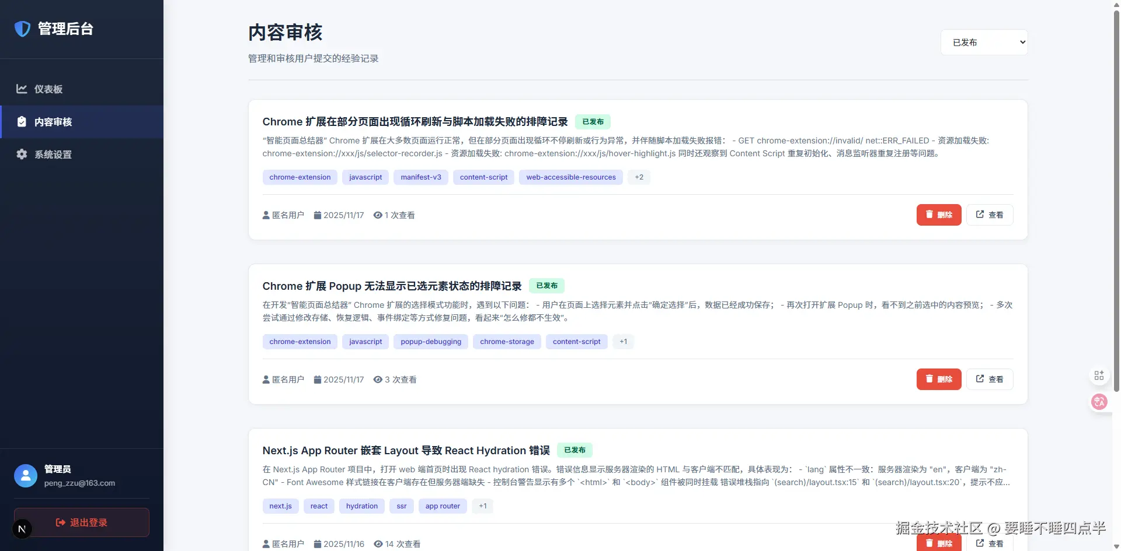This screenshot has height=551, width=1121.
Task: Click the 内容审核 clipboard icon
Action: coord(22,121)
